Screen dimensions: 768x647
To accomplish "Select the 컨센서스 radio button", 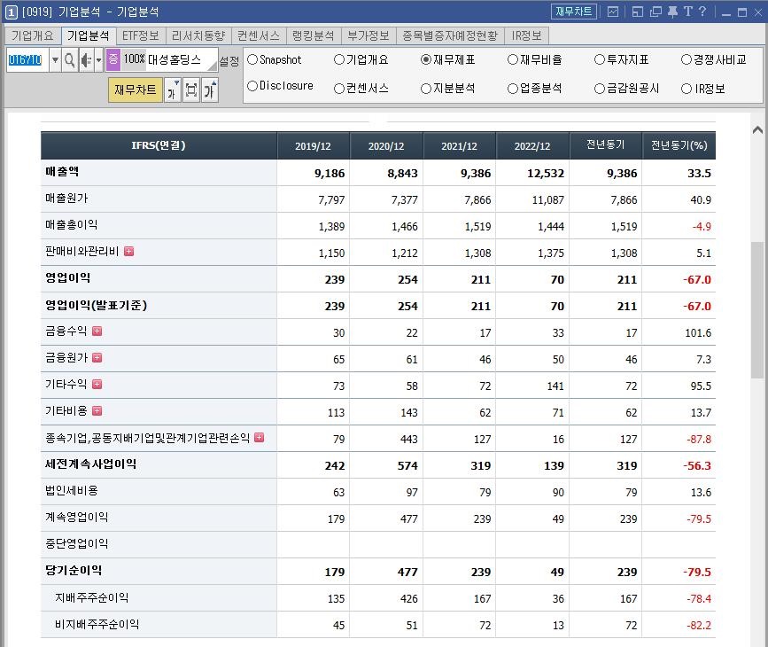I will [339, 89].
